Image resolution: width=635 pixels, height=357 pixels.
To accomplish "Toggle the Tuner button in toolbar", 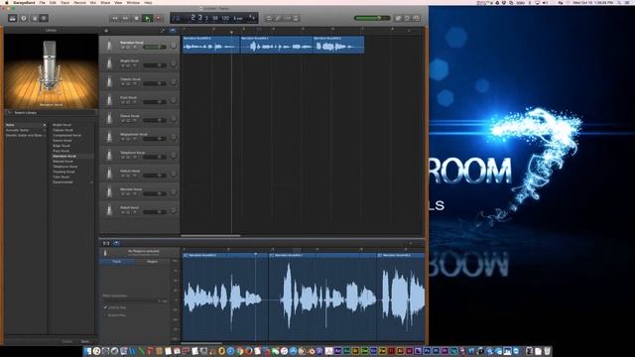I will (x=278, y=18).
